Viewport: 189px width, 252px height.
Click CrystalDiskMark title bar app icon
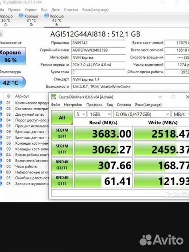54,97
